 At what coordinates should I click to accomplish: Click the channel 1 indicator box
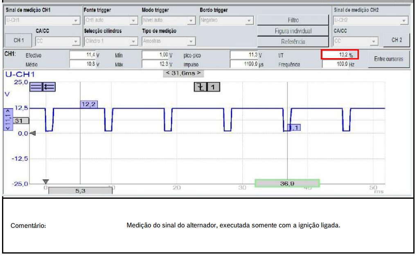coord(214,86)
